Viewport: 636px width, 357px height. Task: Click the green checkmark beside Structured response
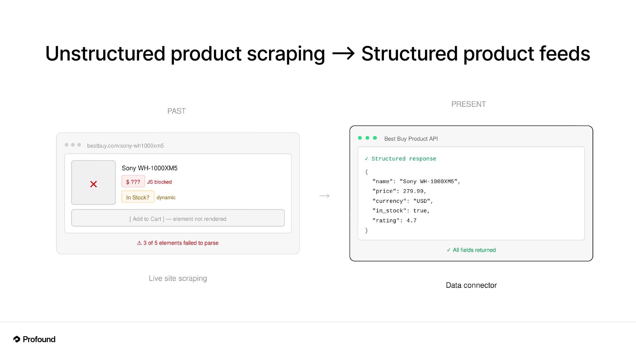click(366, 159)
